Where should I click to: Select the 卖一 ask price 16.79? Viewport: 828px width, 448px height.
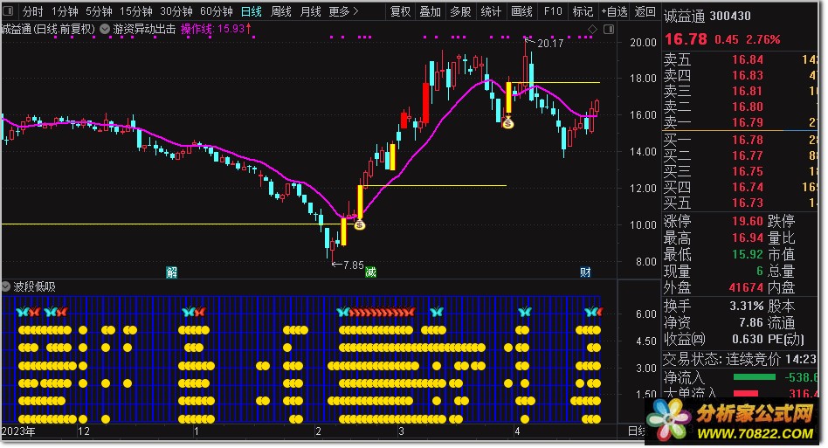pos(747,122)
